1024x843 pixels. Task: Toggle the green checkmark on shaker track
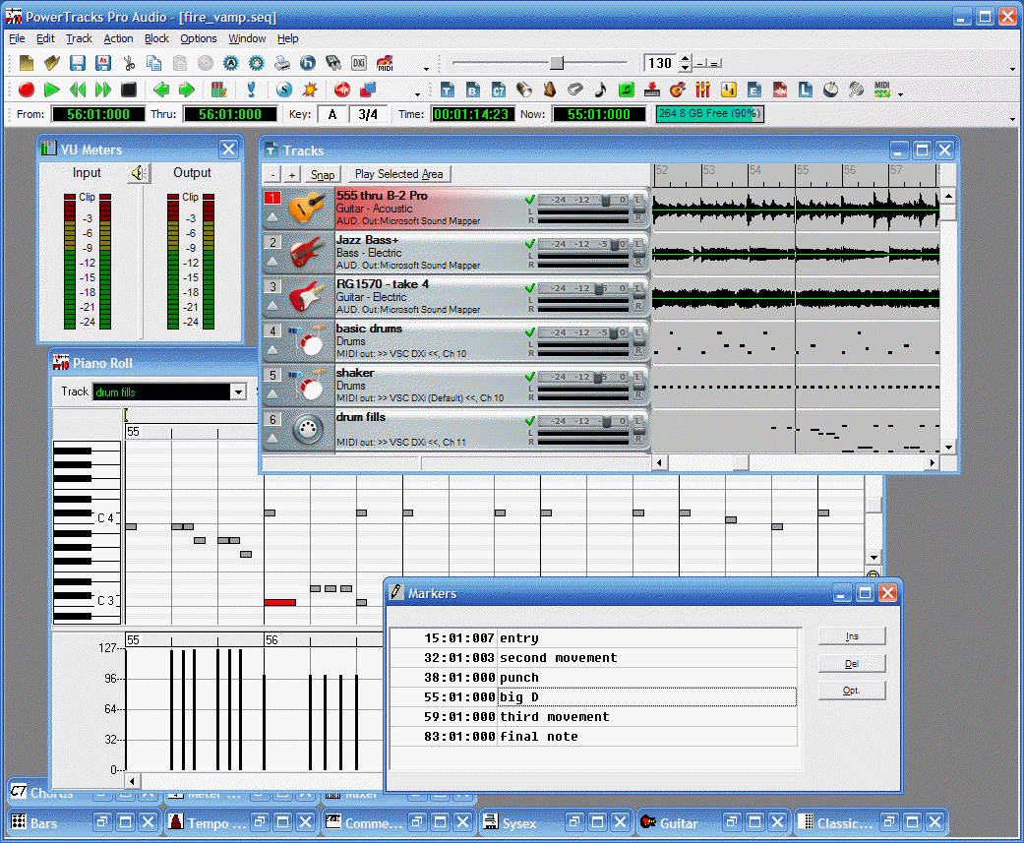tap(529, 377)
